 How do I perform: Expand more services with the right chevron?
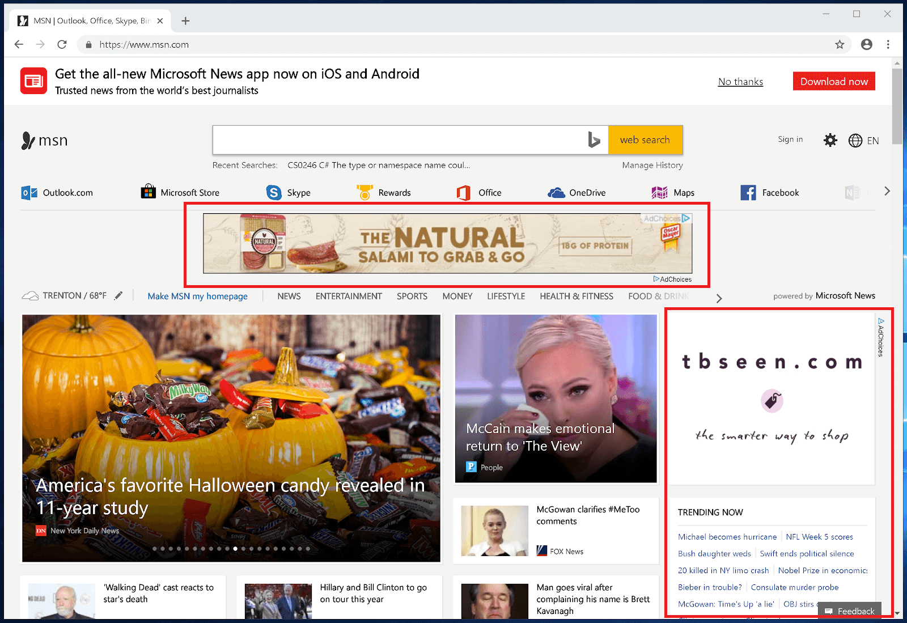tap(887, 192)
